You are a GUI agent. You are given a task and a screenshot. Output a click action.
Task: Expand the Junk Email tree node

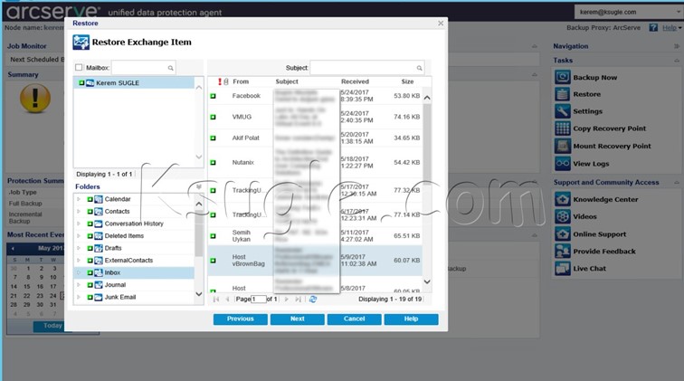coord(79,297)
